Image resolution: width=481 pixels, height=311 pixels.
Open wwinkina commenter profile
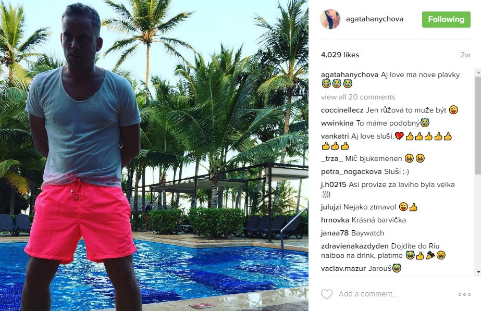337,123
